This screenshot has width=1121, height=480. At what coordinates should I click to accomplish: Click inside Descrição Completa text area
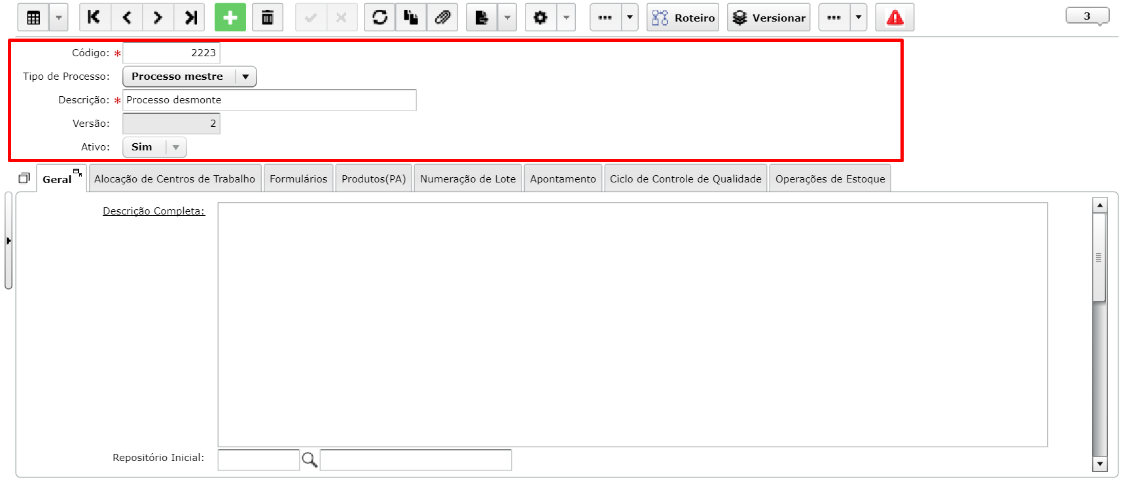click(x=633, y=325)
